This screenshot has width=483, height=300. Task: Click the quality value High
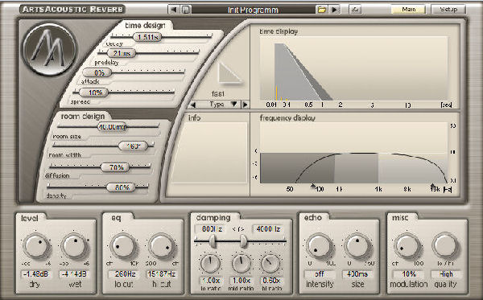446,273
